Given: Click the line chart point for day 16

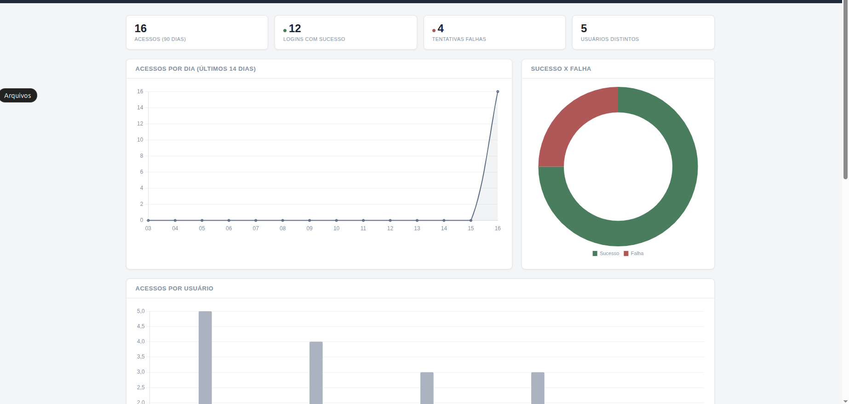Looking at the screenshot, I should point(498,91).
